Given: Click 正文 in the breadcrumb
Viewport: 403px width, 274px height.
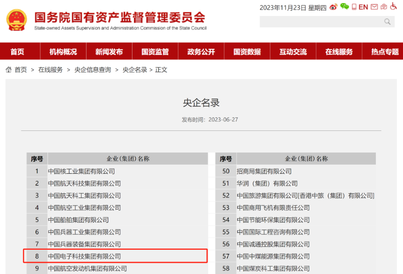Looking at the screenshot, I should [x=161, y=70].
